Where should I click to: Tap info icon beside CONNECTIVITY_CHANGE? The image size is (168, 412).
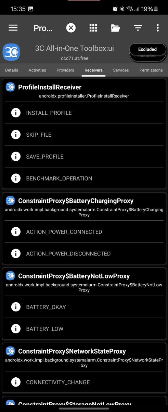click(16, 382)
